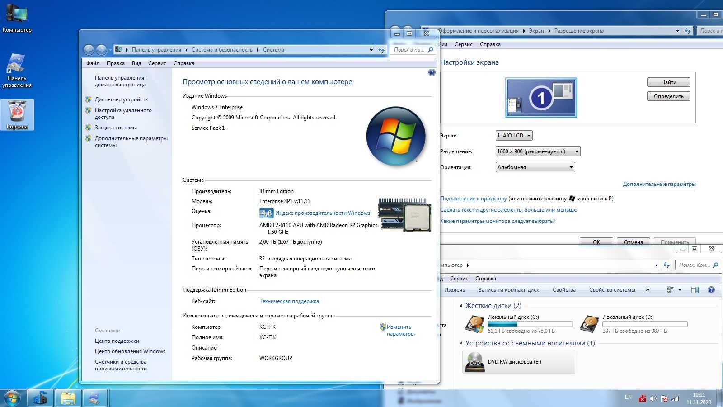
Task: Click Forward arrow in System window
Action: click(101, 50)
